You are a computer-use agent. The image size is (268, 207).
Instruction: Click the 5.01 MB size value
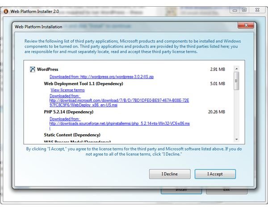coord(218,83)
